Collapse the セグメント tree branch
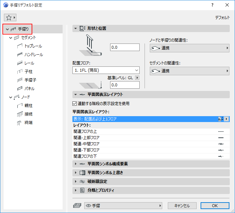 click(10, 38)
